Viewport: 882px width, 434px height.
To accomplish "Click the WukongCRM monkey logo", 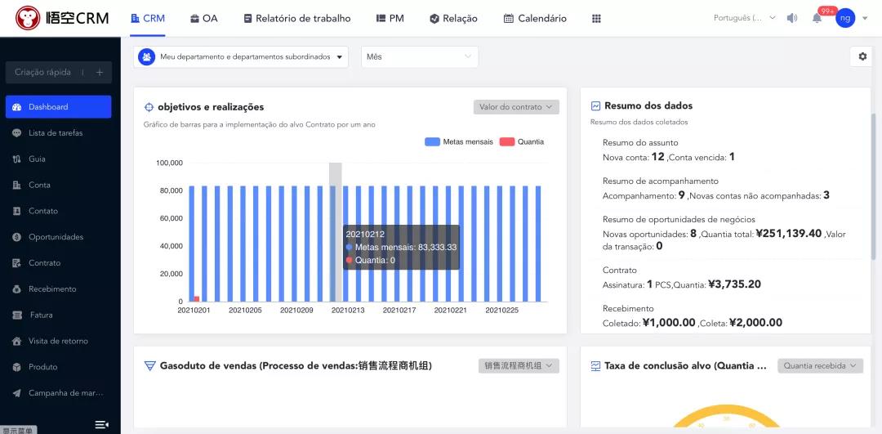I will click(28, 18).
